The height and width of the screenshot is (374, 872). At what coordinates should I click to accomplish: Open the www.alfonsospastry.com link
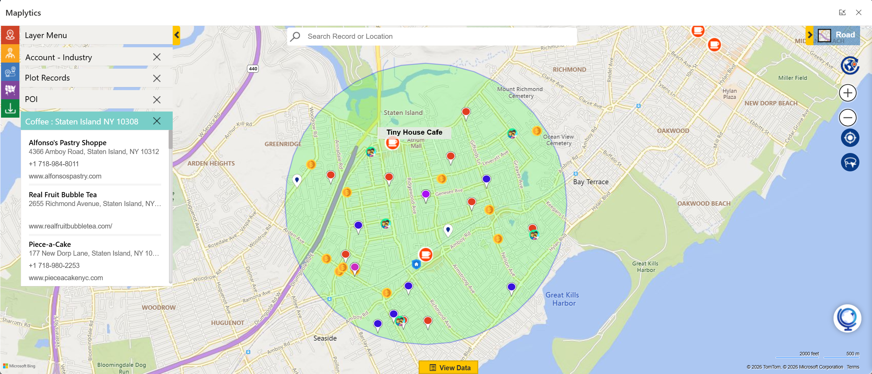click(x=65, y=176)
